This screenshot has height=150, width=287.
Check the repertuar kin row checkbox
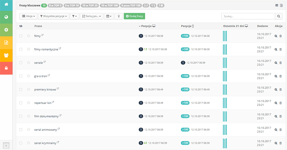point(21,103)
